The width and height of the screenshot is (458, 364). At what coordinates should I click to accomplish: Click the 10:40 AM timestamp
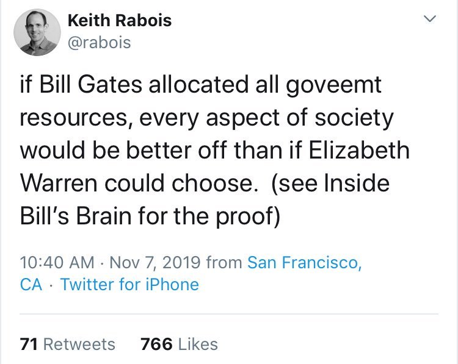56,262
